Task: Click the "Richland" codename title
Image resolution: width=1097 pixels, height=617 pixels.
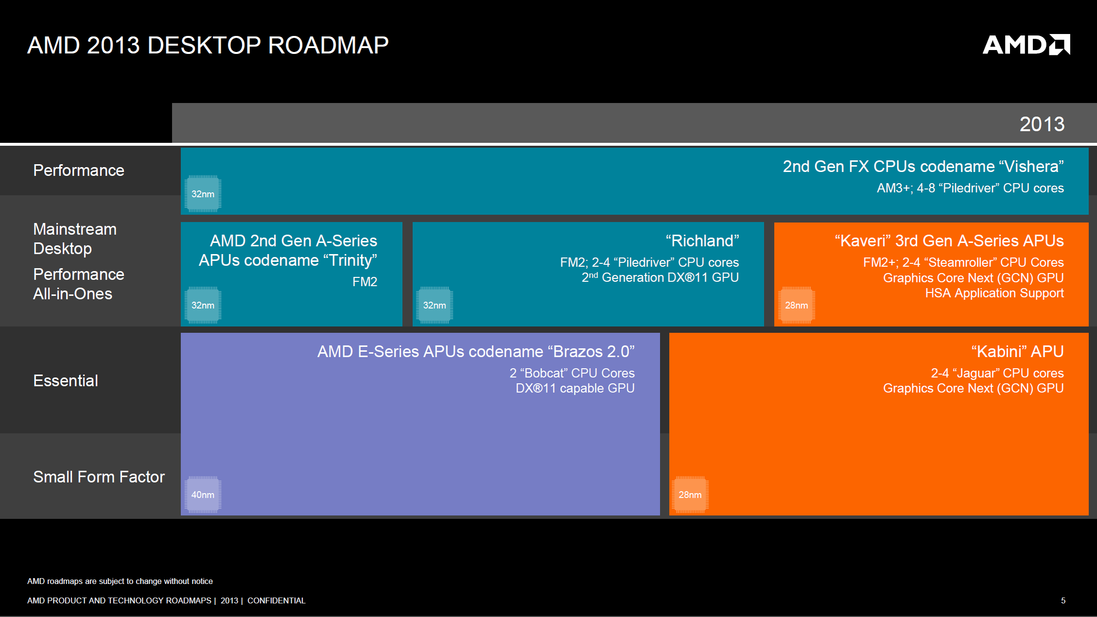Action: (702, 241)
